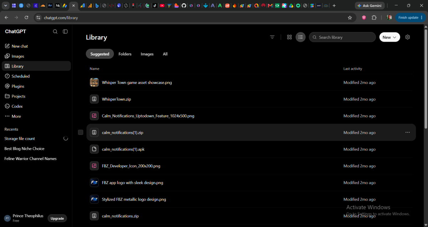428x227 pixels.
Task: Tick the checkbox for calm_notifications(1).zip
Action: pos(81,132)
